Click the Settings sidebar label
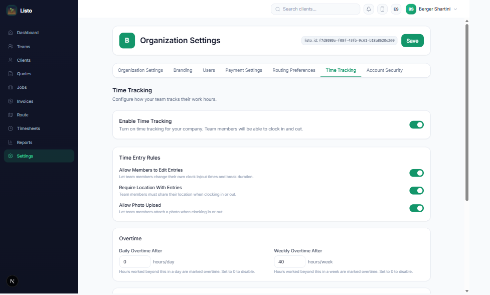The width and height of the screenshot is (490, 295). coord(25,156)
